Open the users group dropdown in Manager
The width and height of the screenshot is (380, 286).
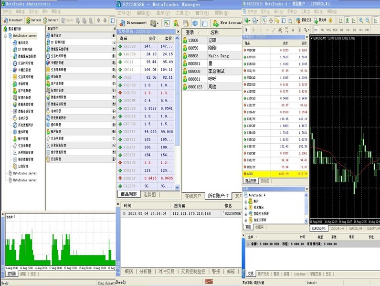click(154, 23)
